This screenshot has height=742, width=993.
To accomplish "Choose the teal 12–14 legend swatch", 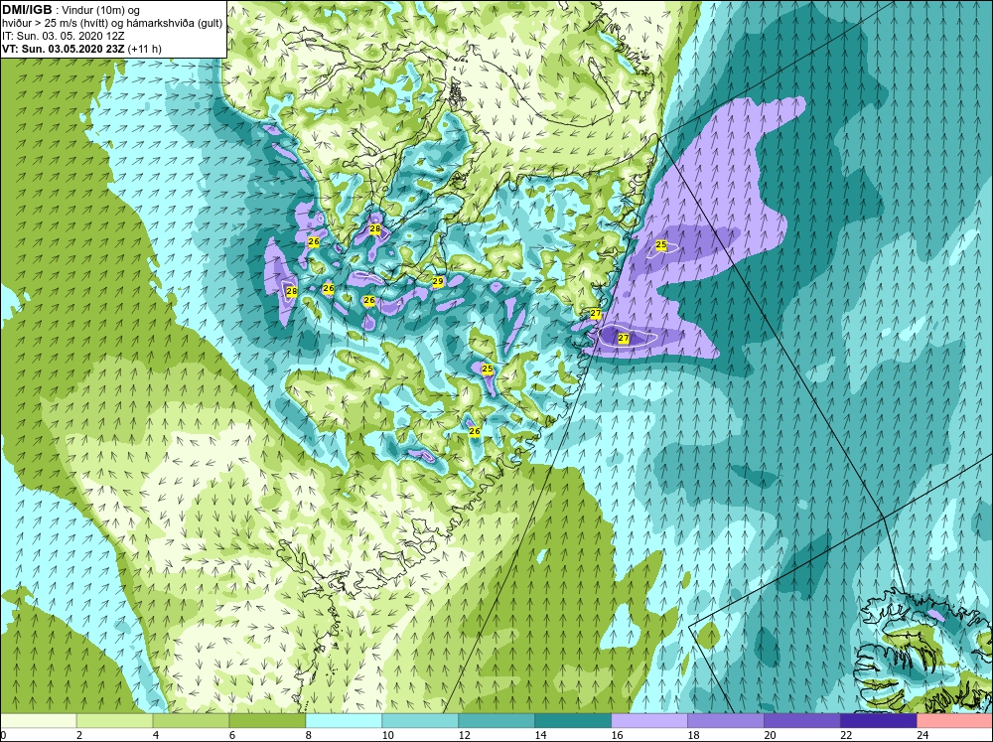I will (496, 720).
